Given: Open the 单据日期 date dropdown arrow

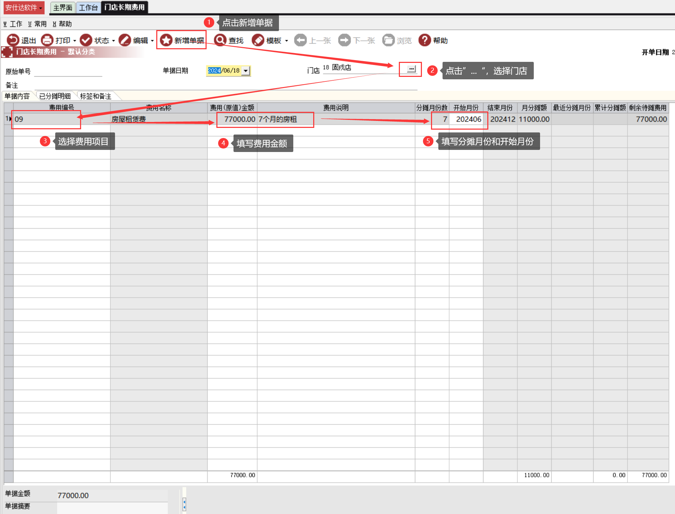Looking at the screenshot, I should click(246, 71).
